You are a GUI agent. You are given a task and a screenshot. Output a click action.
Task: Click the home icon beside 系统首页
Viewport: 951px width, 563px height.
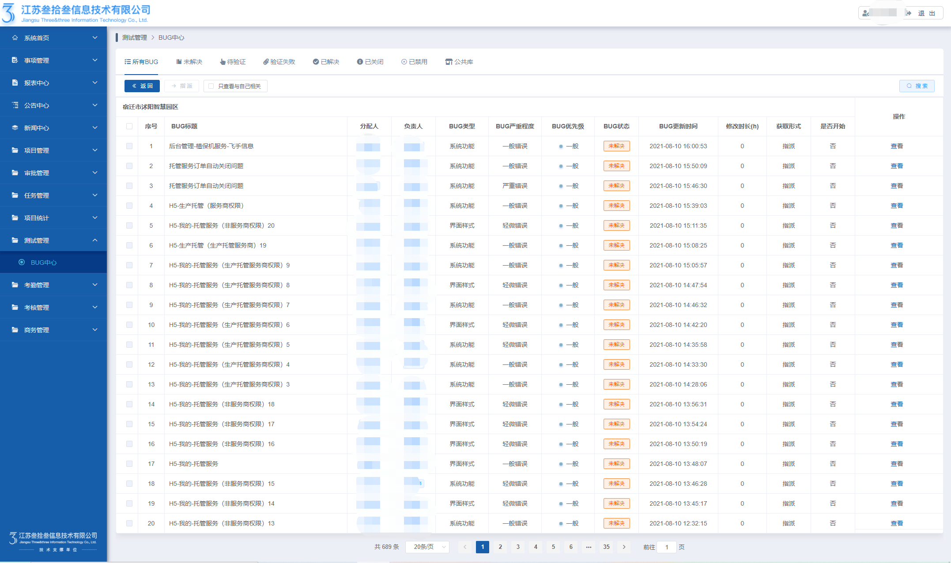15,38
